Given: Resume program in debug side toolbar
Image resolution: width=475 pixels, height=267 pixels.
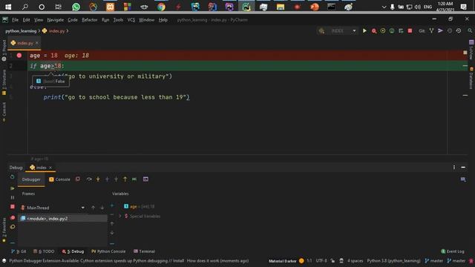Looking at the screenshot, I should (13, 188).
